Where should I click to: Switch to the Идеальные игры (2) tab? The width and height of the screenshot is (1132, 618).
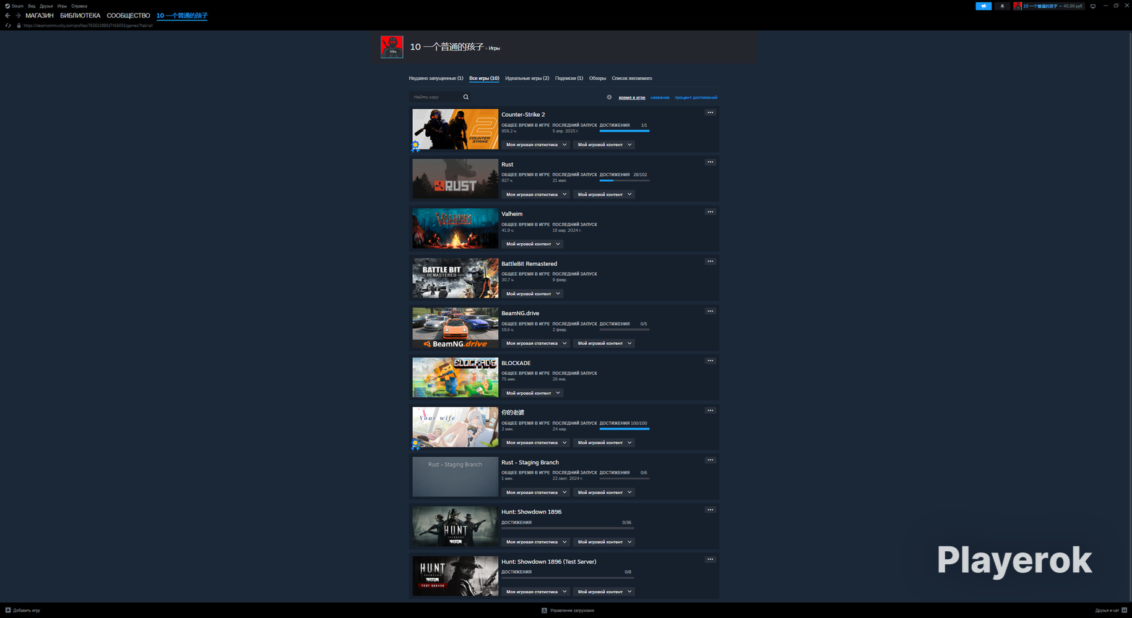click(527, 78)
